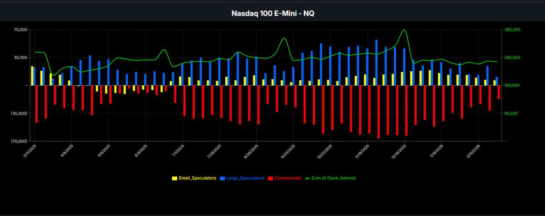This screenshot has height=216, width=545.
Task: Click the green line marker for Open_Interest legend
Action: 307,178
